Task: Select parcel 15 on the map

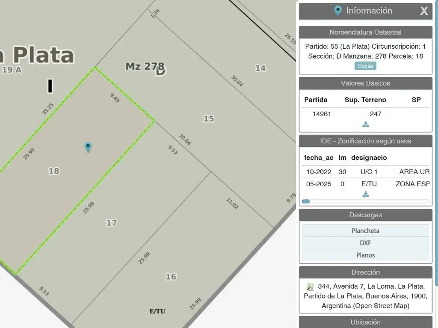Action: [209, 119]
